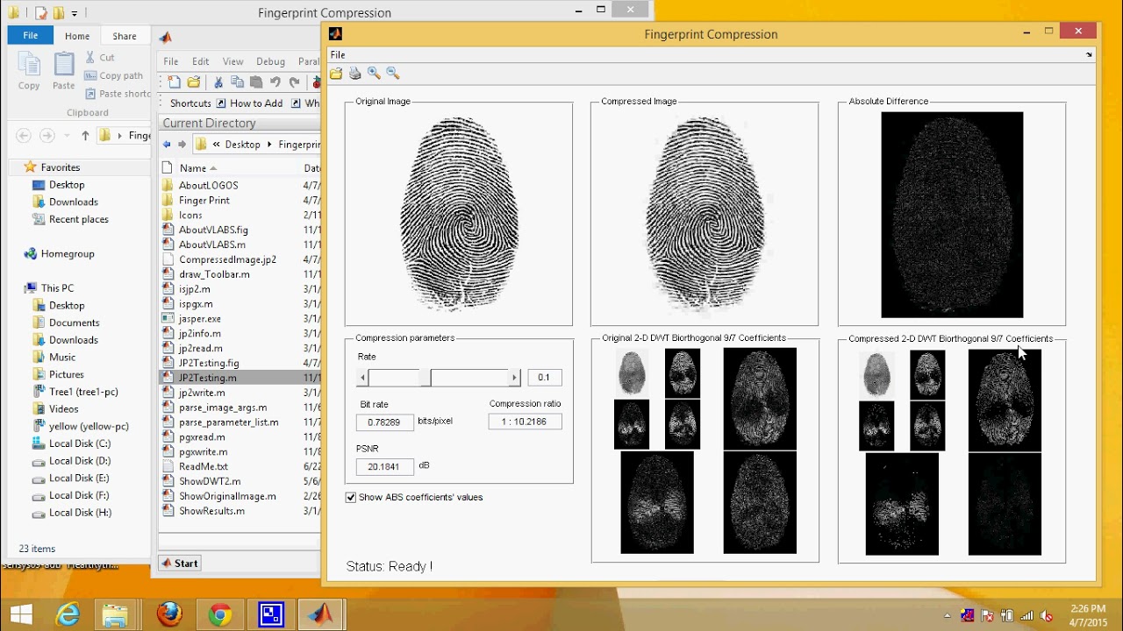Viewport: 1123px width, 631px height.
Task: Click MATLAB Copy toolbar icon
Action: coord(237,82)
